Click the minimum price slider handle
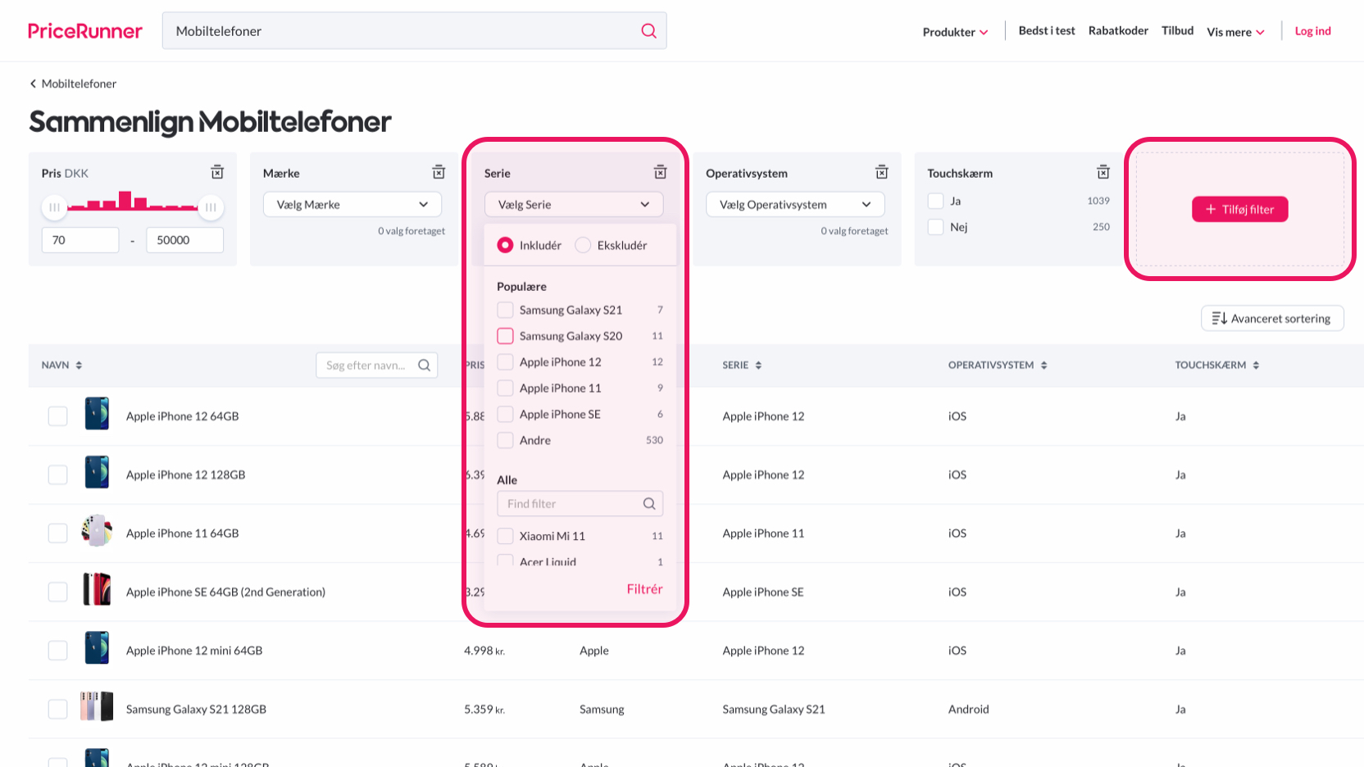1364x767 pixels. click(x=54, y=207)
